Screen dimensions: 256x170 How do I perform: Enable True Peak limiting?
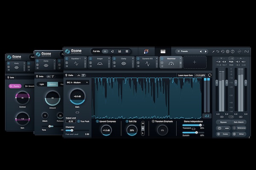pos(79,122)
